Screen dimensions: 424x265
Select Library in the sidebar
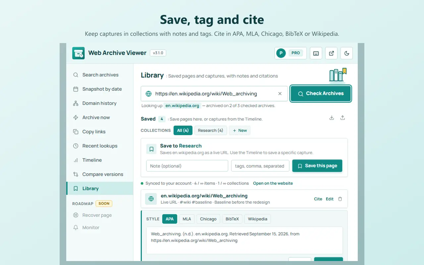pyautogui.click(x=100, y=188)
